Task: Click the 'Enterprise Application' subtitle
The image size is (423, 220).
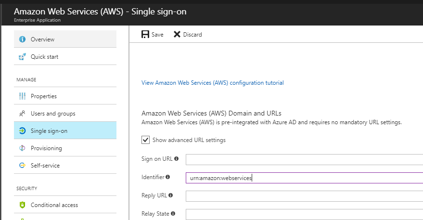Action: (37, 20)
